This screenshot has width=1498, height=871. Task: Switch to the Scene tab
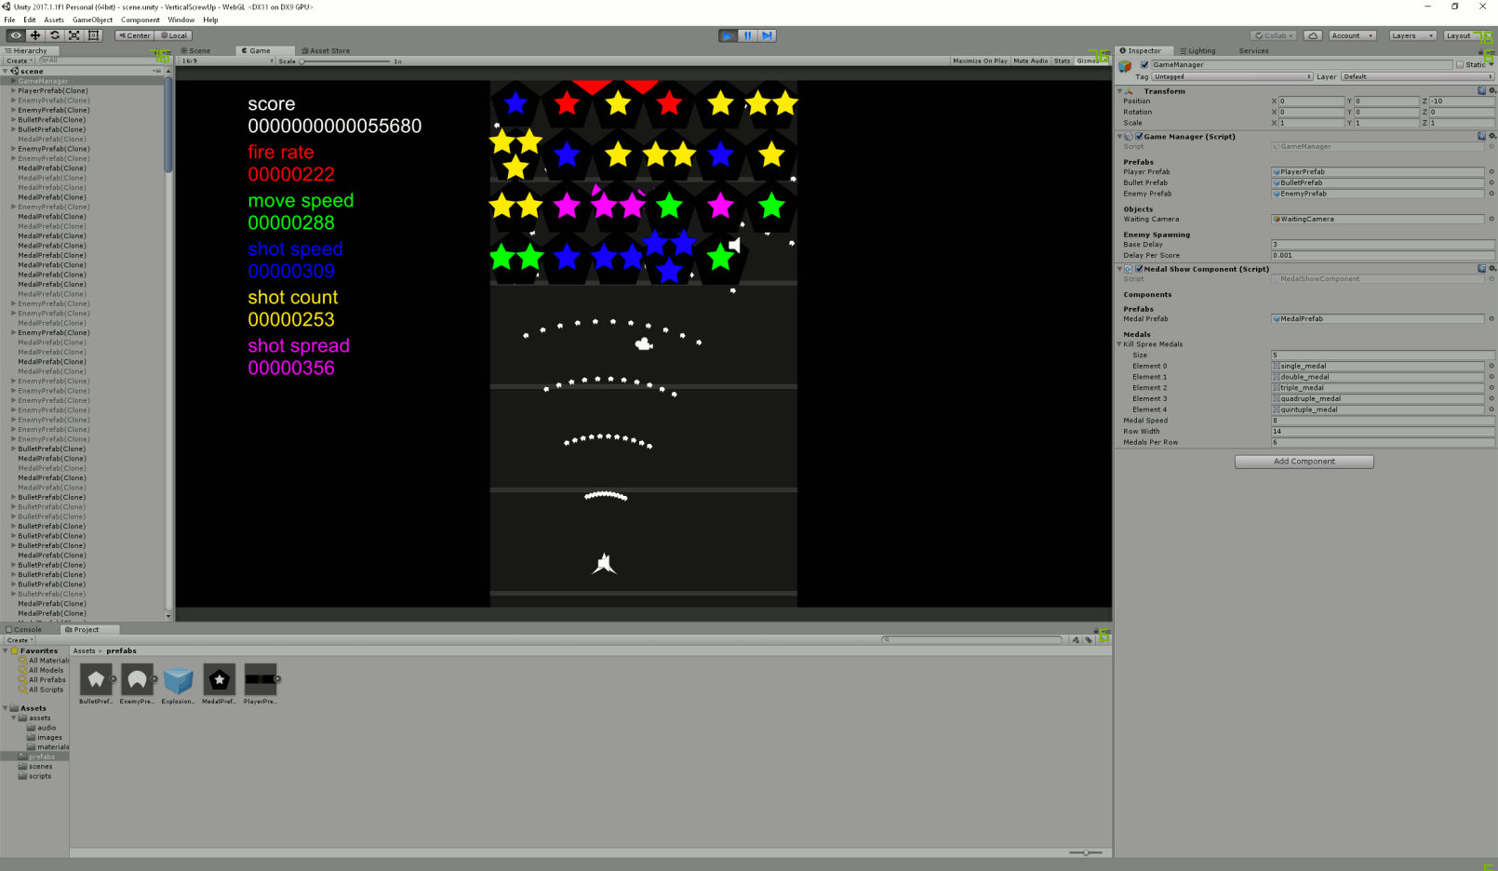[x=196, y=50]
